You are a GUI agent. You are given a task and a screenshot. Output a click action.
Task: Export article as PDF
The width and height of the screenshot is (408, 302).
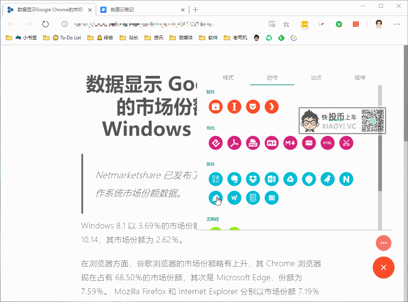click(234, 143)
